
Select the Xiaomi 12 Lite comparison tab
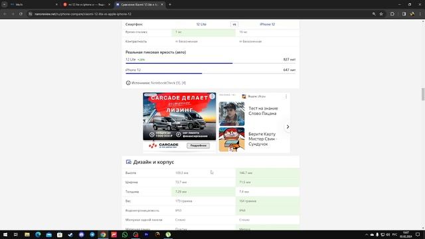pyautogui.click(x=140, y=5)
